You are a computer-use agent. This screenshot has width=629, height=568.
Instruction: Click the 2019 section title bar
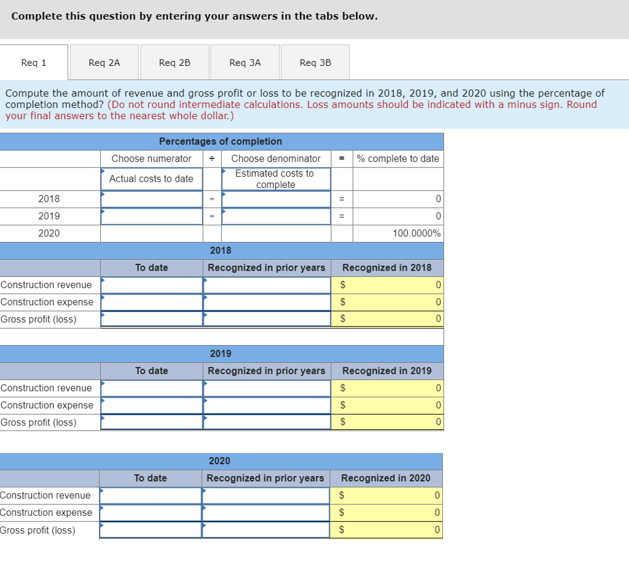click(x=221, y=354)
